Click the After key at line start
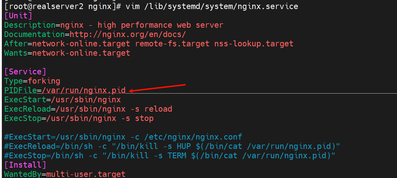The width and height of the screenshot is (397, 178). coord(16,44)
